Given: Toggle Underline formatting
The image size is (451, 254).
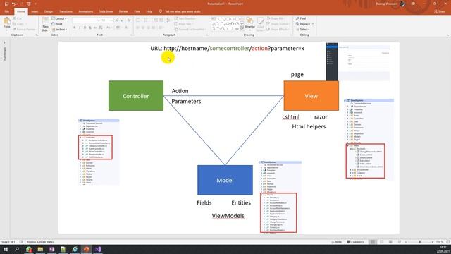Looking at the screenshot, I should pos(85,28).
